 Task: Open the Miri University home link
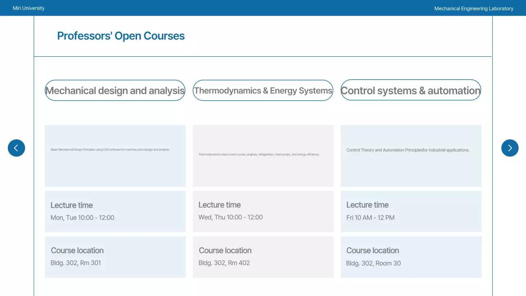pos(29,8)
